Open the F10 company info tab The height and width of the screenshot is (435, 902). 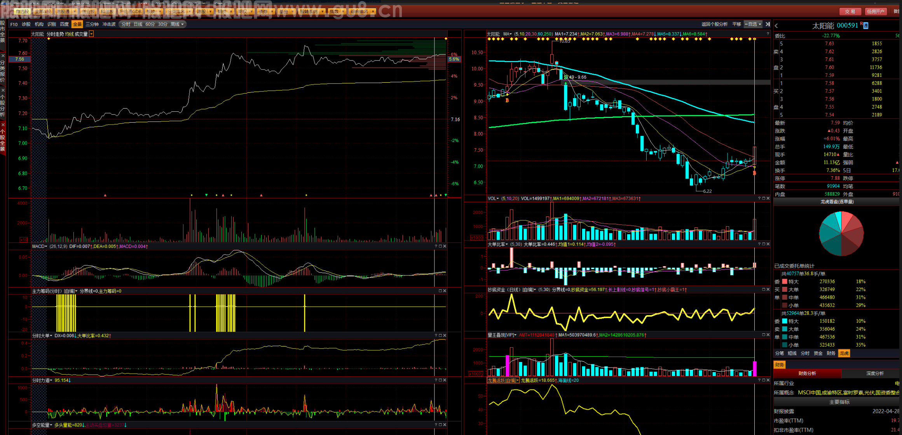[x=14, y=24]
